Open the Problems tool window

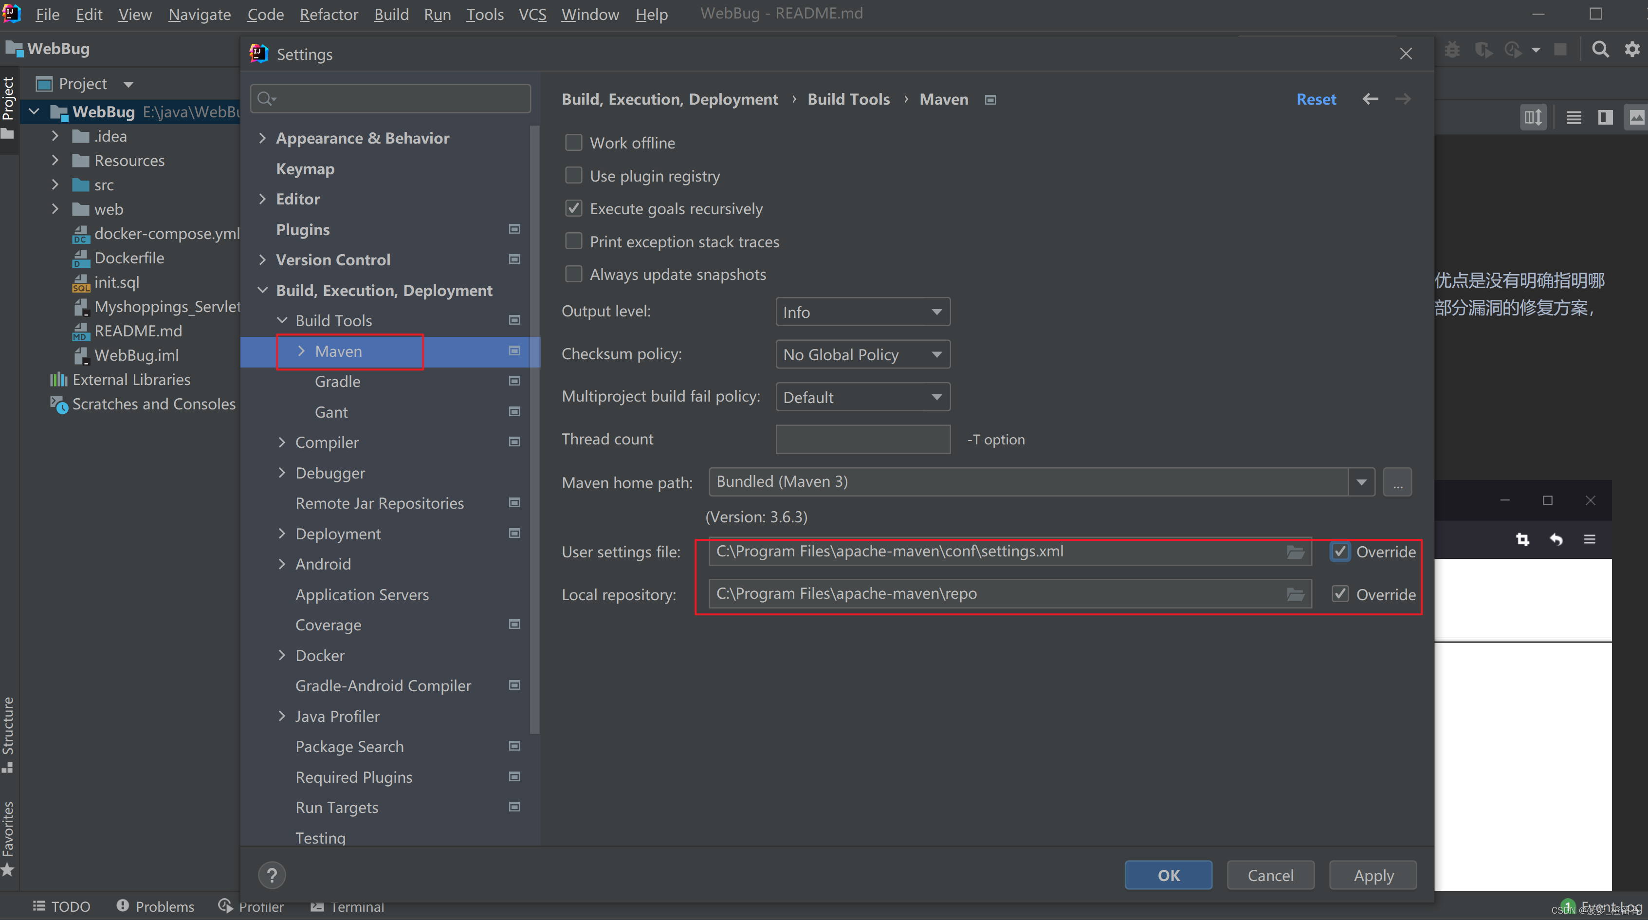click(155, 906)
